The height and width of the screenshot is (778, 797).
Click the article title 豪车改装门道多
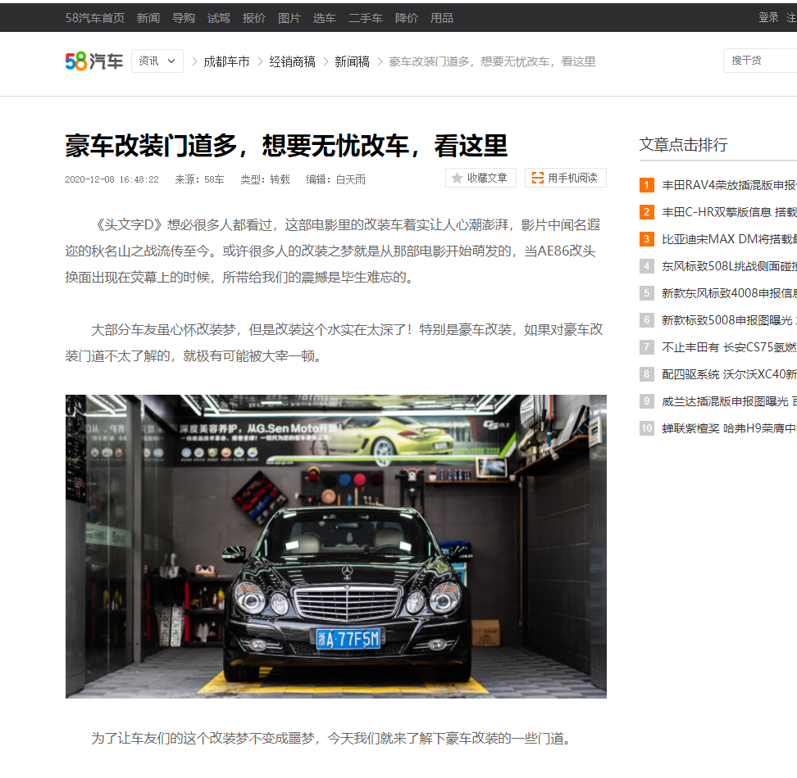[286, 146]
